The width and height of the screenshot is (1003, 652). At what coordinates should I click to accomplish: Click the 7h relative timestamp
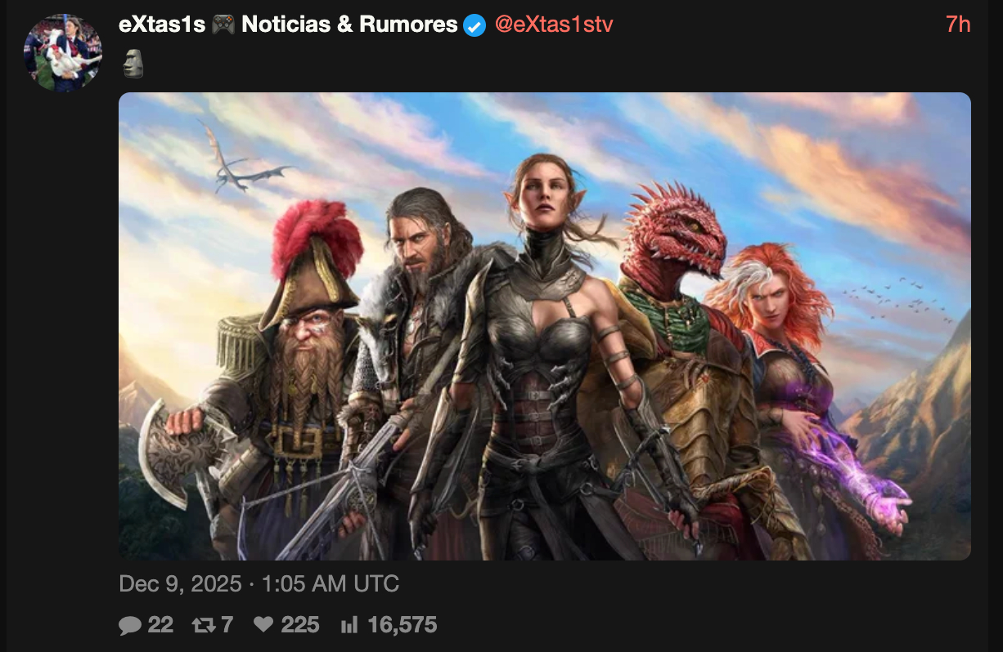click(x=958, y=25)
